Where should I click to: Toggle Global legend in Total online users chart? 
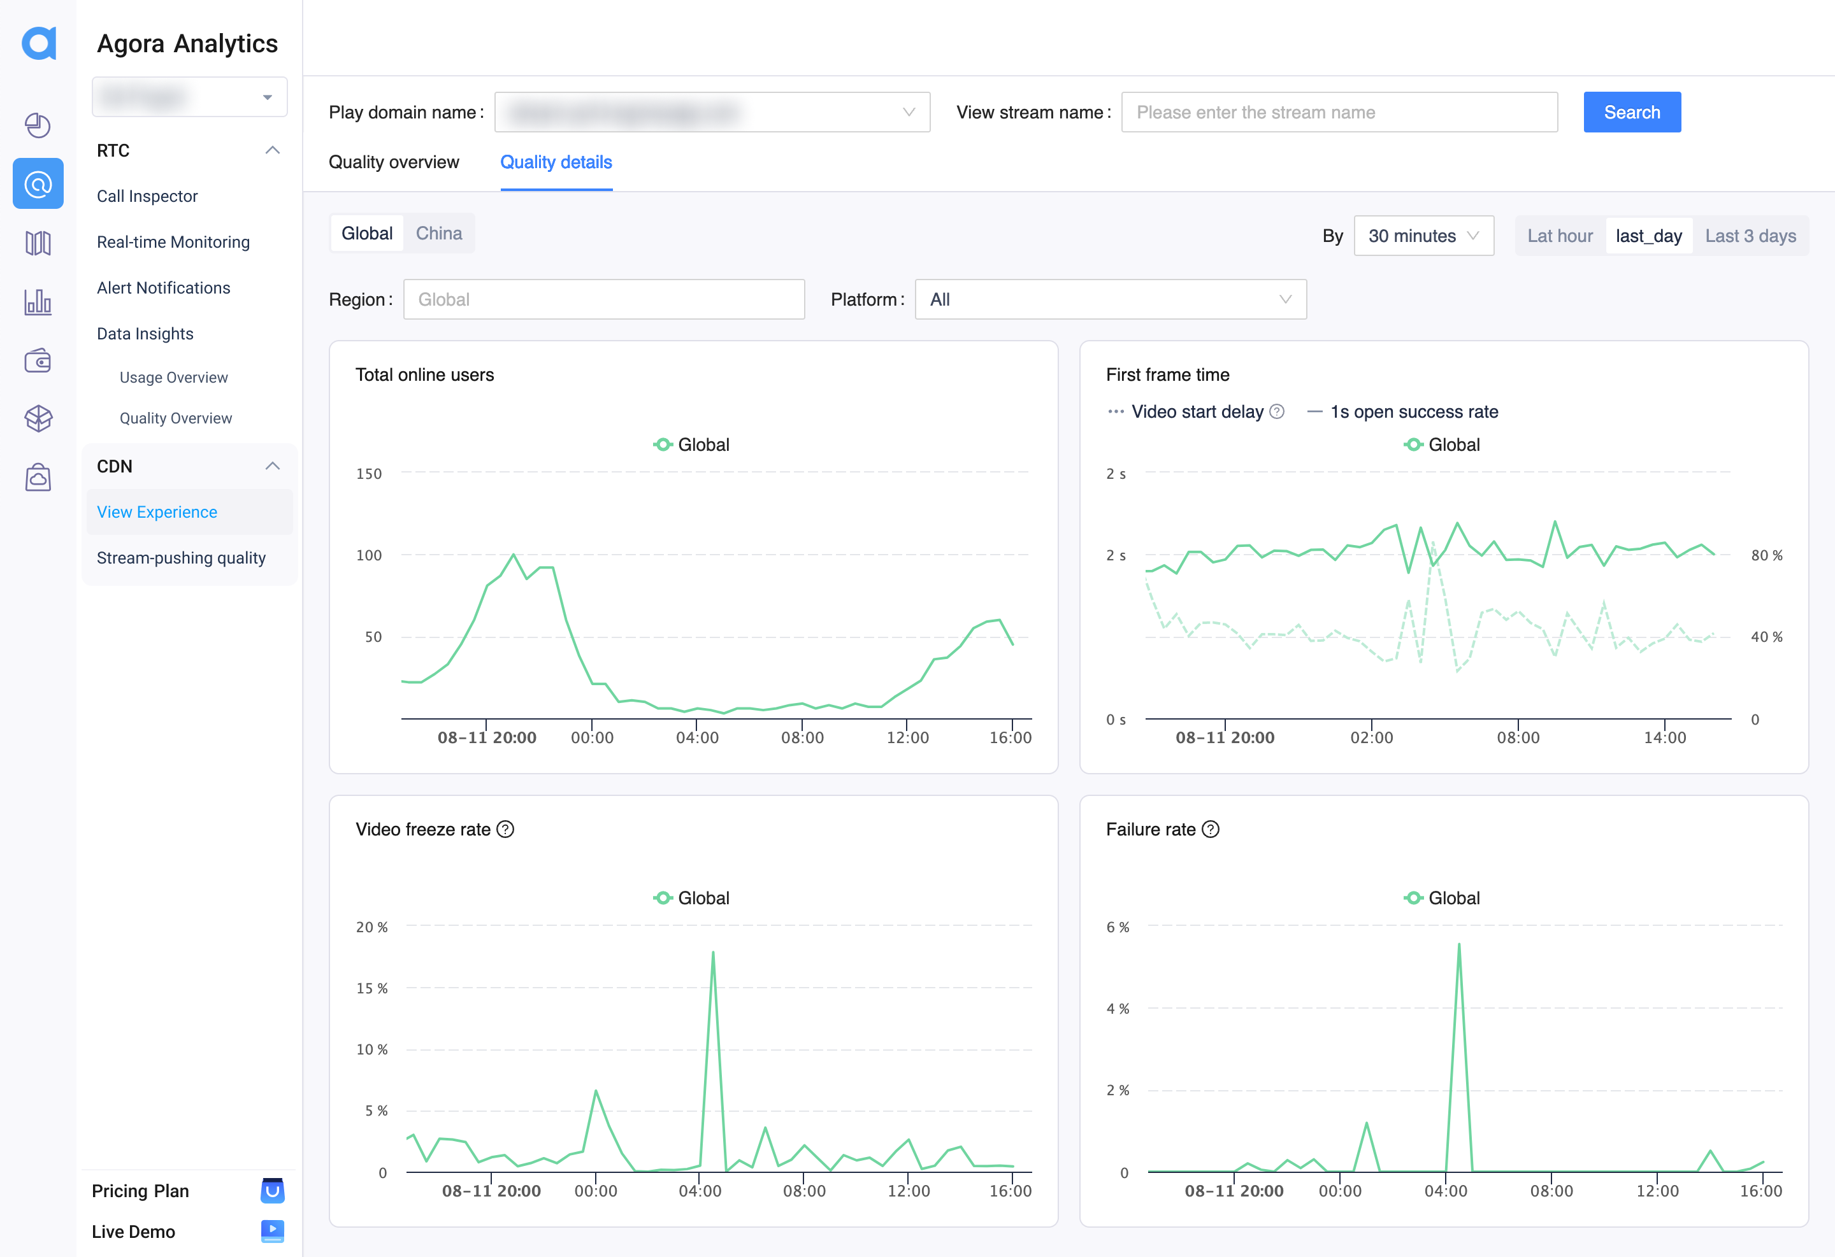point(691,444)
